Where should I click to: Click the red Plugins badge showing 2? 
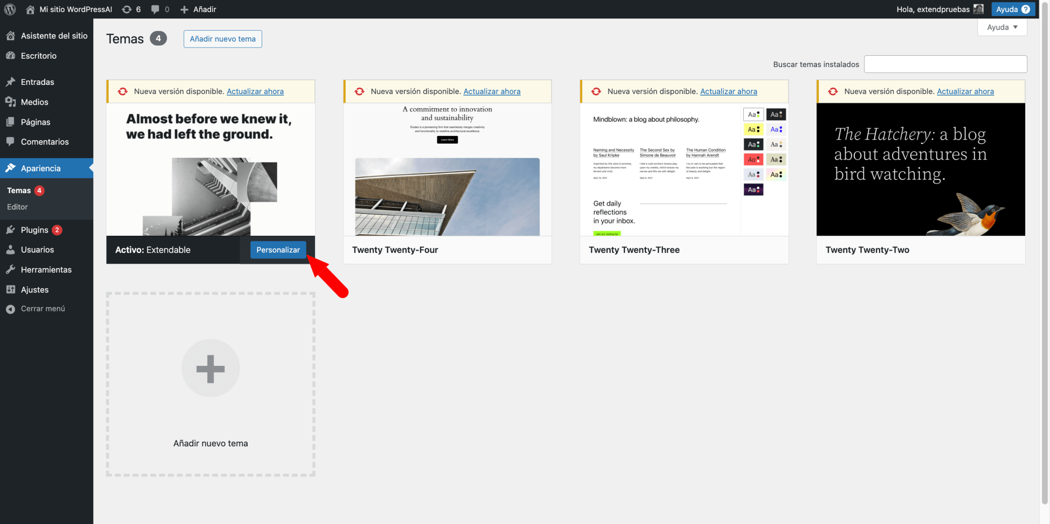point(57,229)
